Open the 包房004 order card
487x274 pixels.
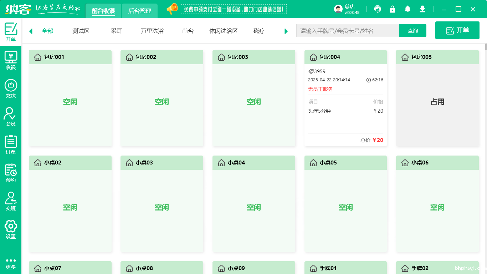(x=345, y=98)
